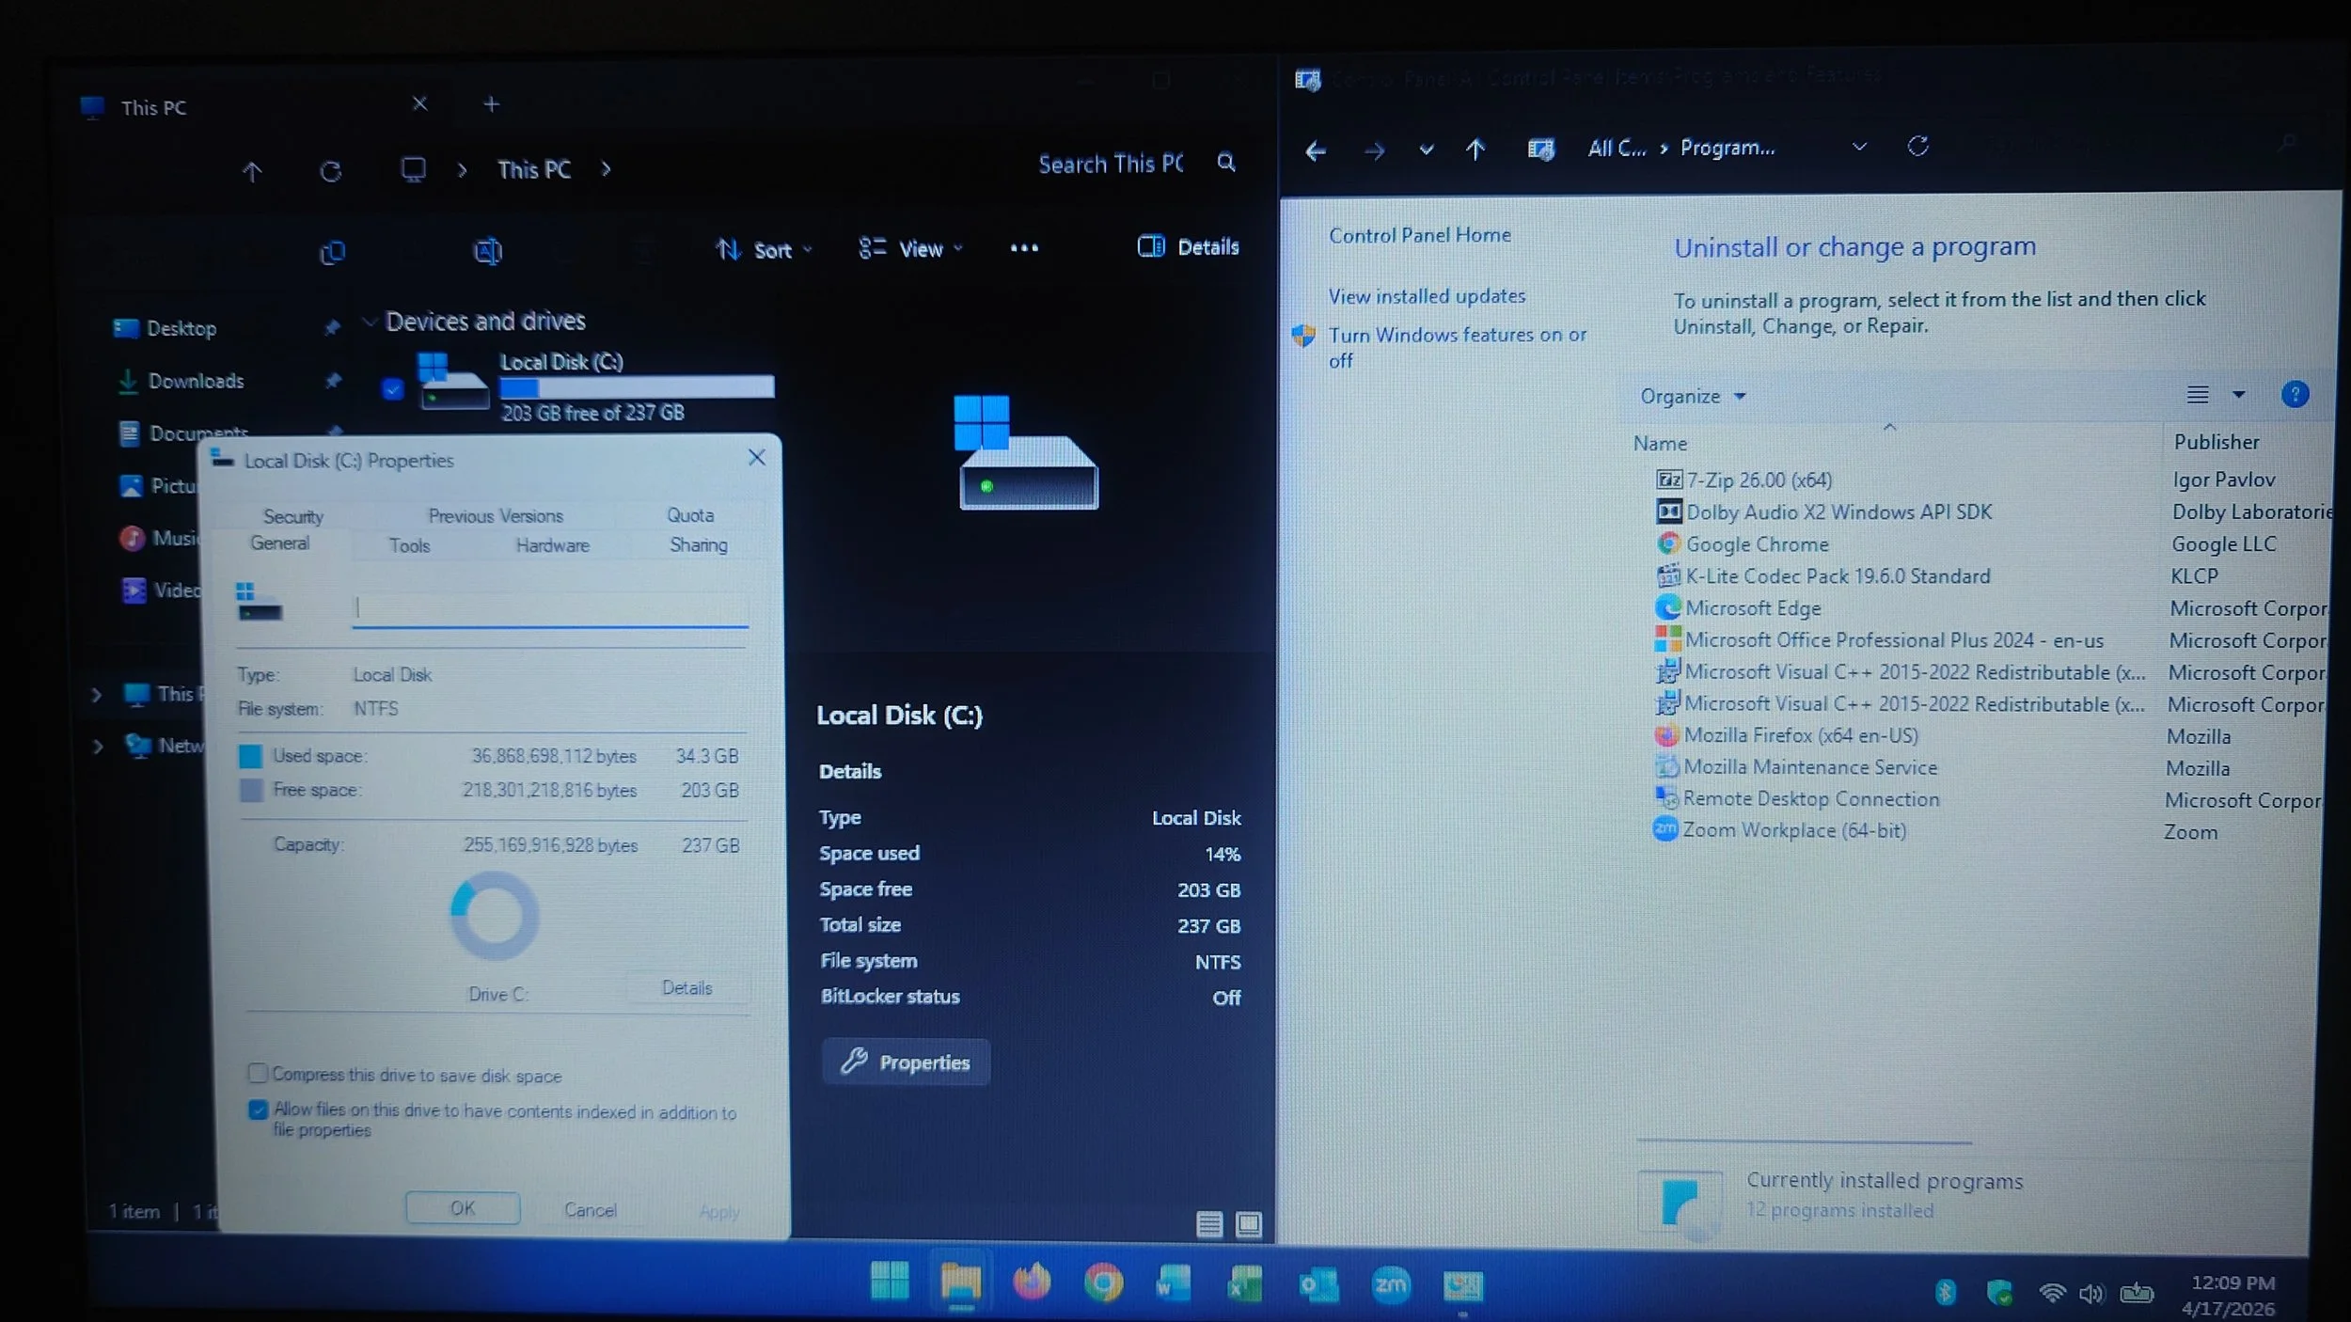Open Word from the taskbar
The image size is (2351, 1322).
click(x=1174, y=1283)
